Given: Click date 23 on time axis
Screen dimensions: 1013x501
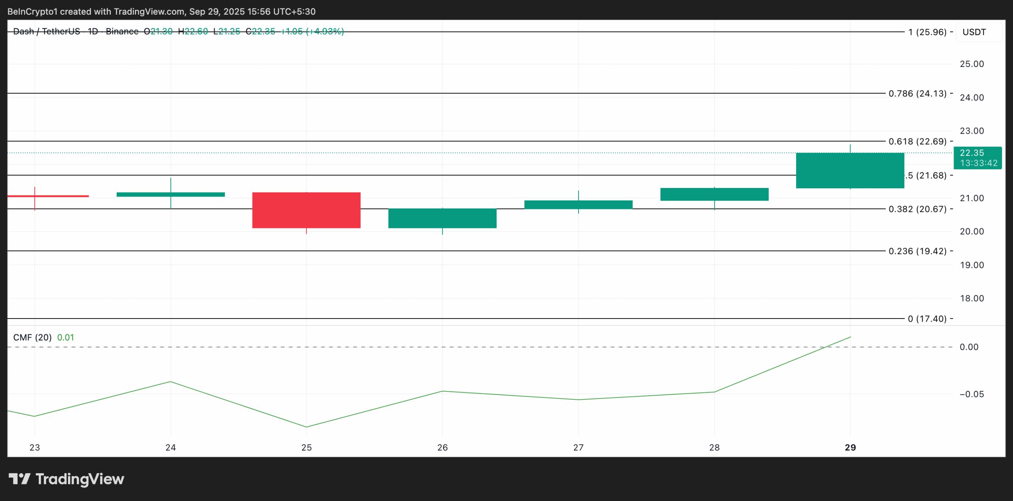Looking at the screenshot, I should point(35,448).
